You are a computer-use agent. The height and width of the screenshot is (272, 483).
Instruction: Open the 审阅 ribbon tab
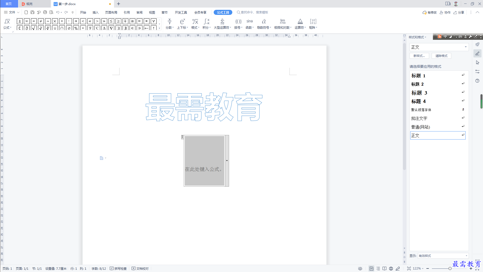(139, 12)
